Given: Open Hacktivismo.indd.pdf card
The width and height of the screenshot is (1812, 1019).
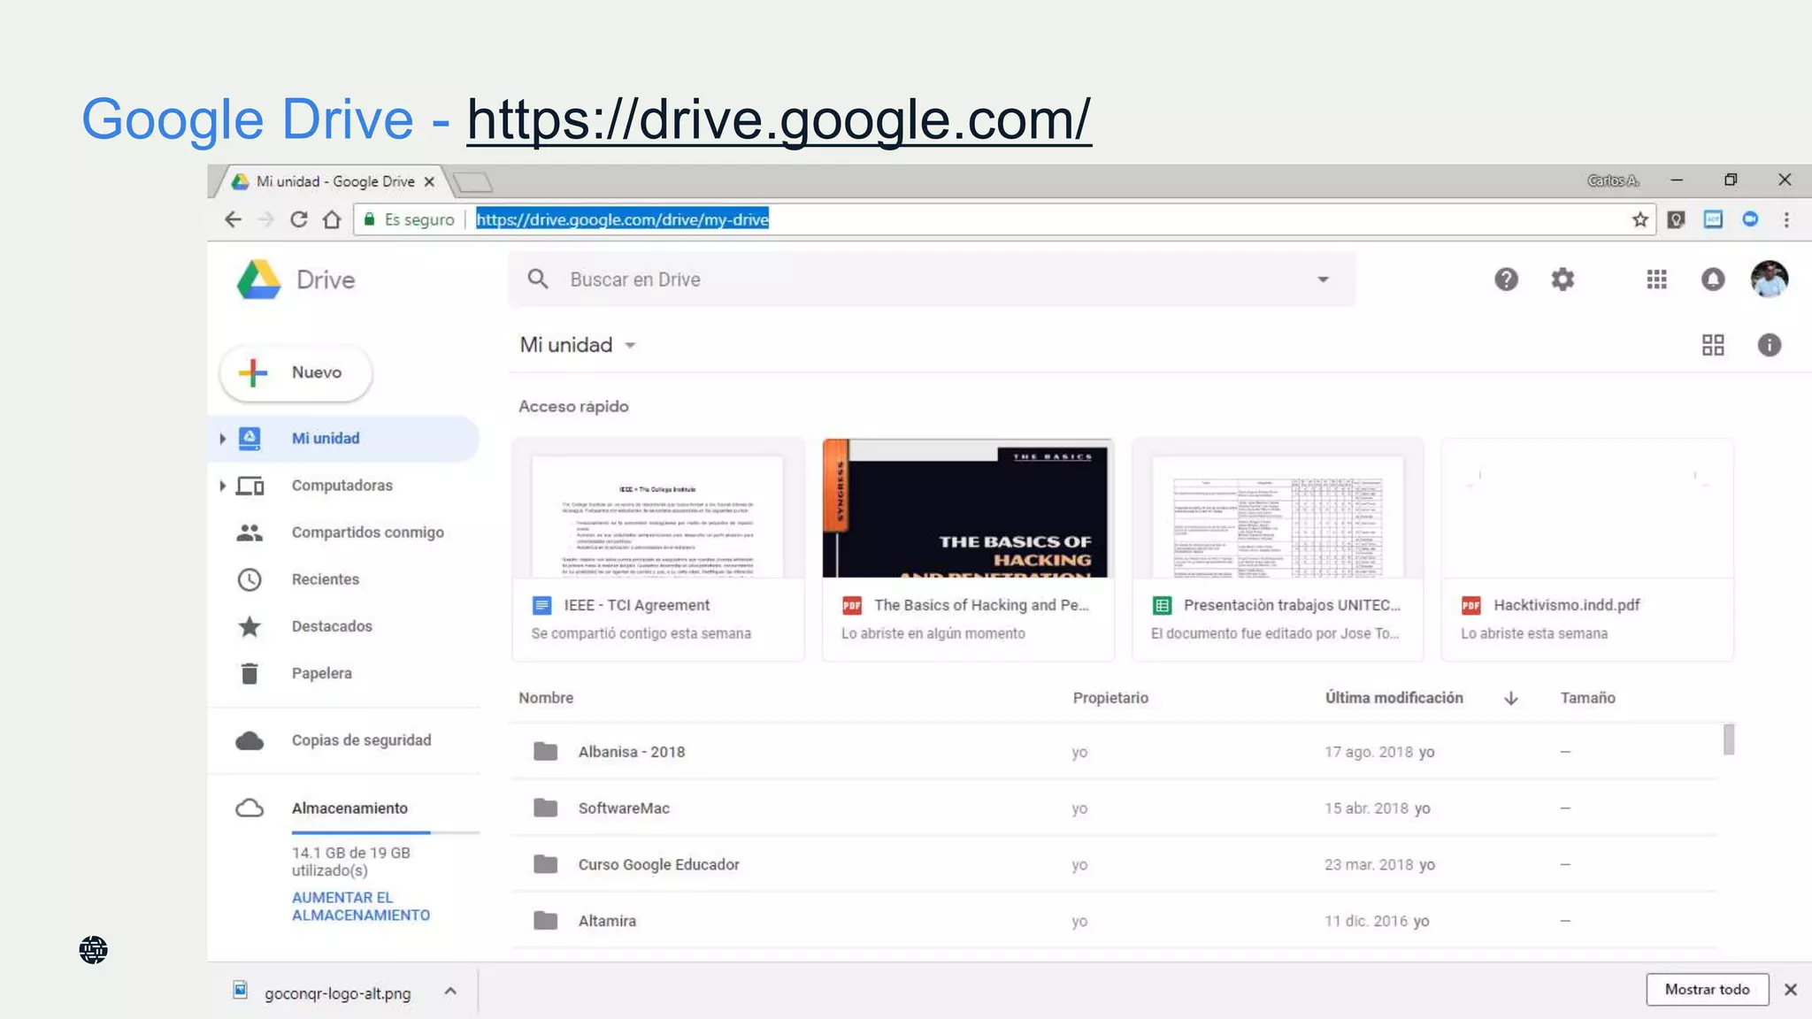Looking at the screenshot, I should 1587,549.
